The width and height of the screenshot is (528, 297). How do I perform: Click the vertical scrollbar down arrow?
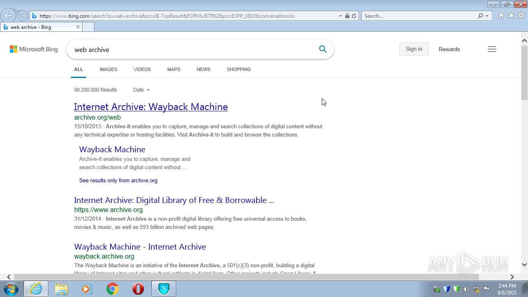click(x=524, y=265)
